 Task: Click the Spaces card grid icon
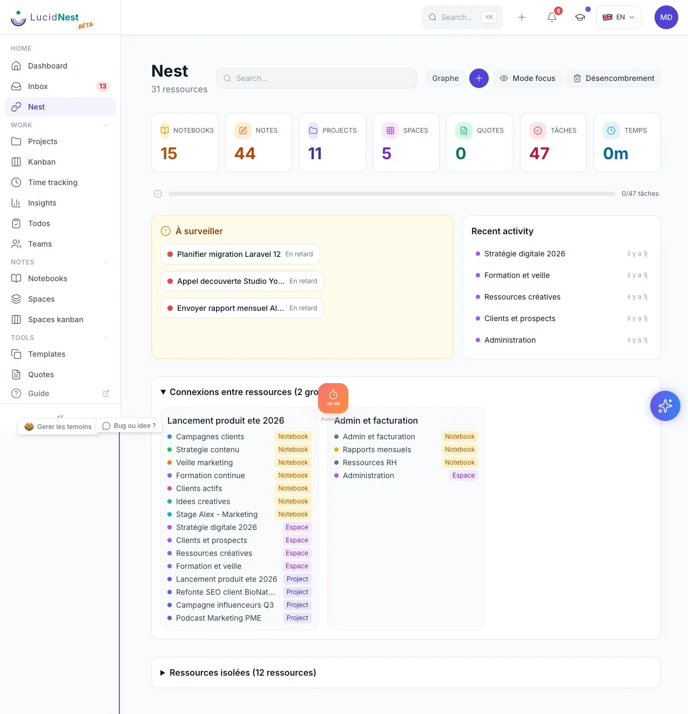point(390,131)
